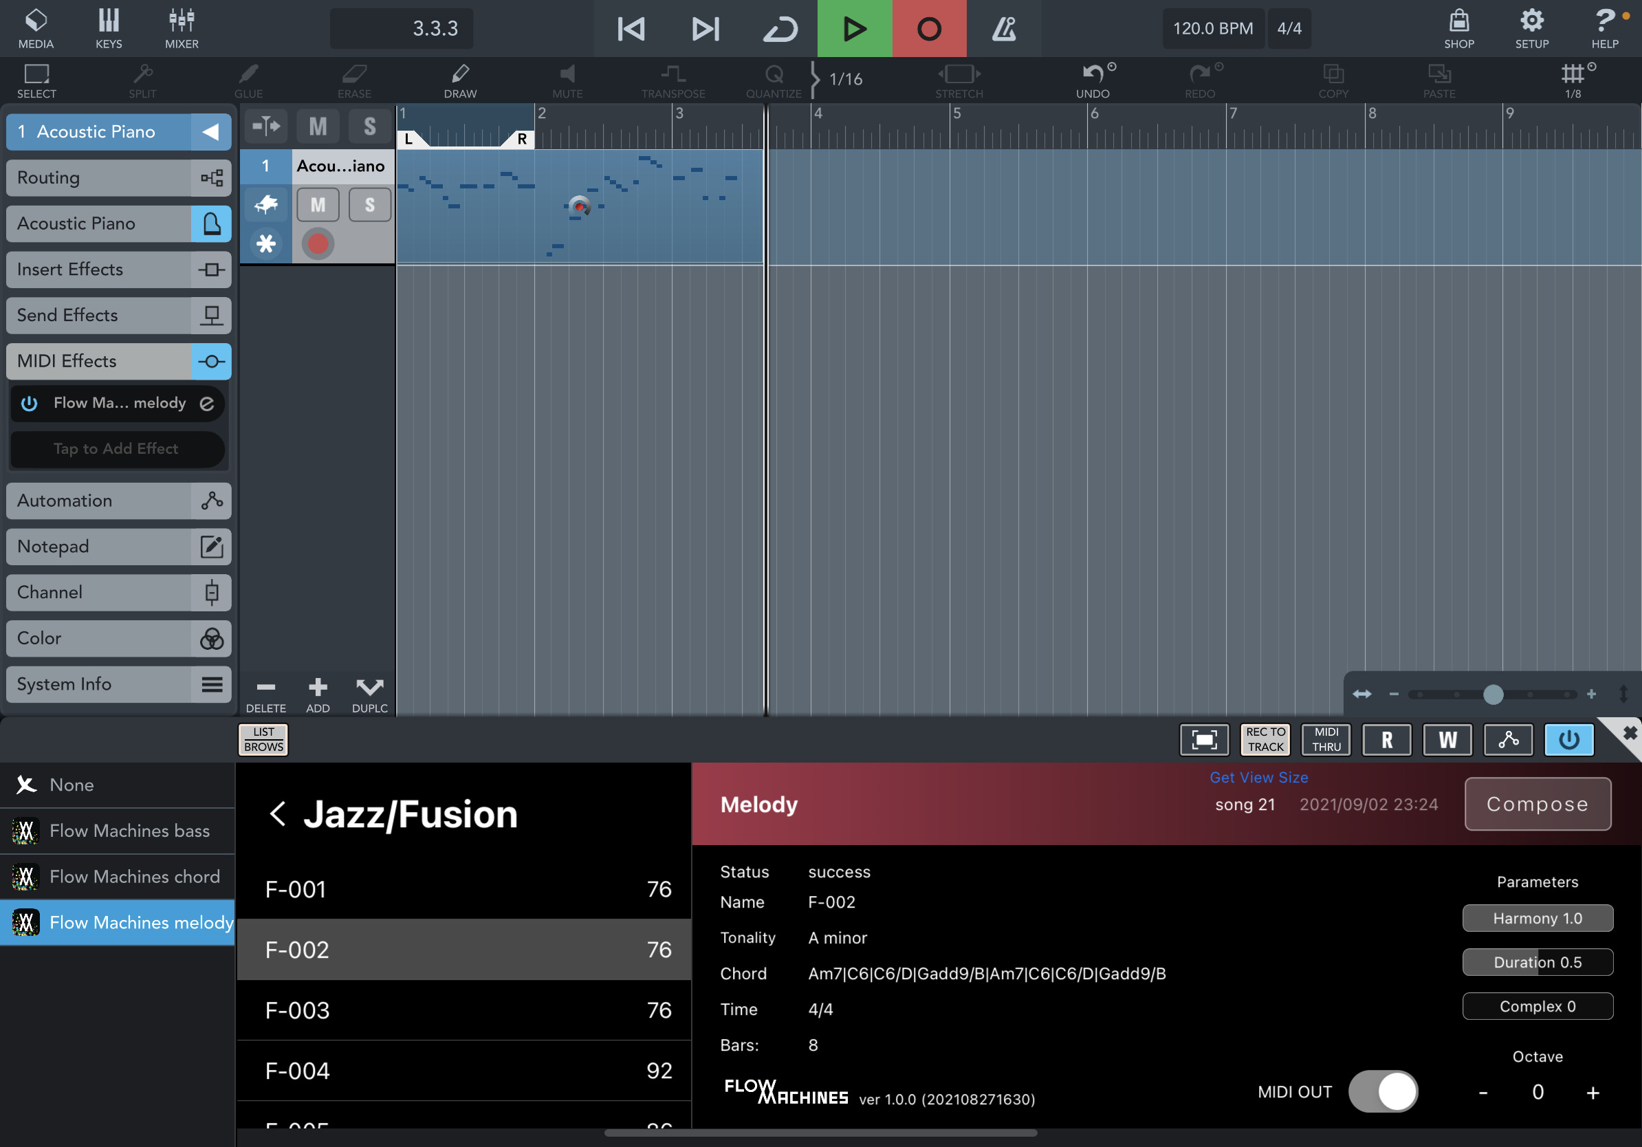The height and width of the screenshot is (1147, 1642).
Task: Expand the Send Effects section
Action: point(119,315)
